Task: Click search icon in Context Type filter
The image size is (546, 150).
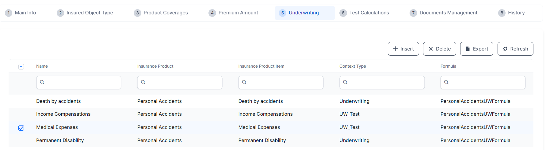Action: click(x=345, y=82)
